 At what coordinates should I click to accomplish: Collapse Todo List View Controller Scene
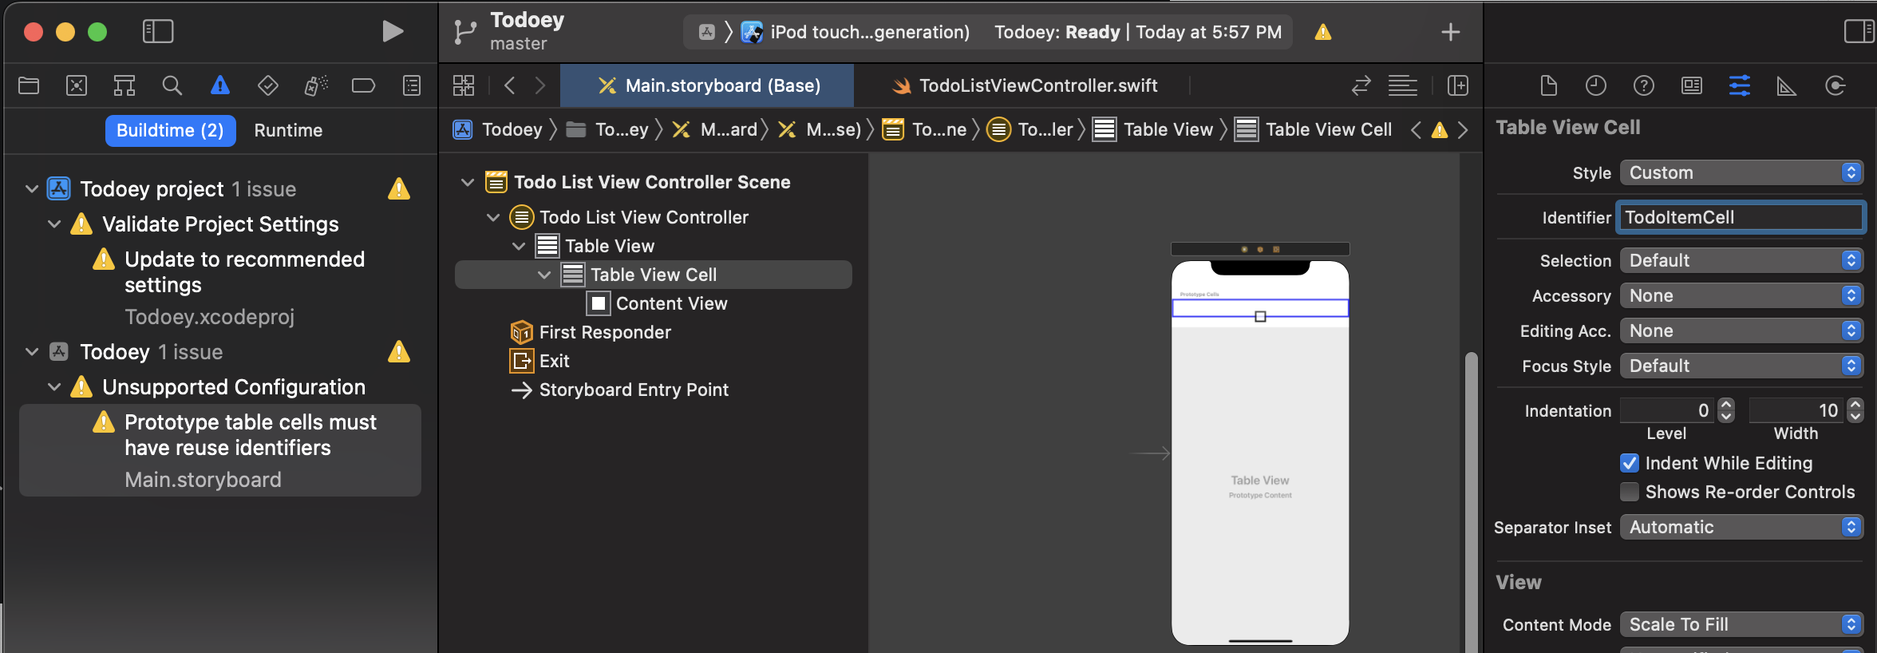[x=468, y=183]
